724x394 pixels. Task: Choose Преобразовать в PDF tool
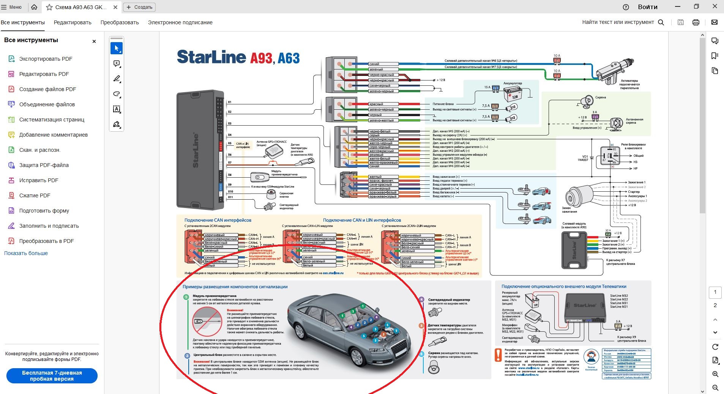(46, 241)
